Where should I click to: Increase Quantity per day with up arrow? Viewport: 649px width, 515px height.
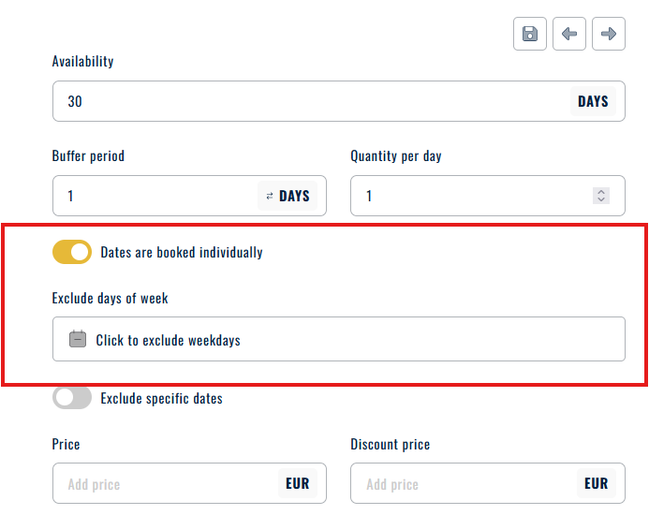[601, 191]
